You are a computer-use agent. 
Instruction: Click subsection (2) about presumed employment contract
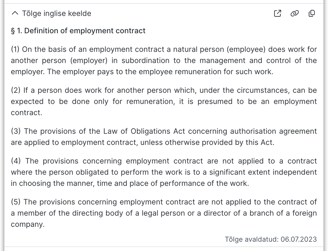coord(164,102)
